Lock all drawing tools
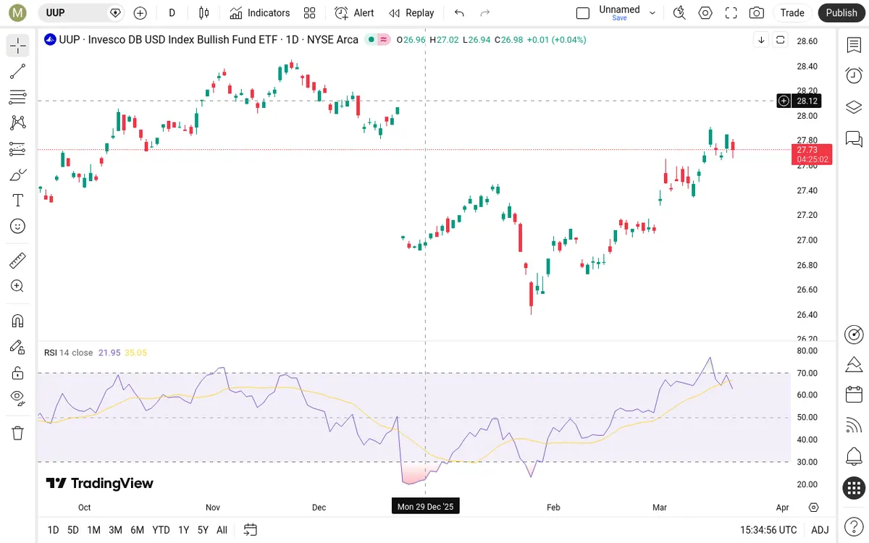The width and height of the screenshot is (869, 543). 18,373
